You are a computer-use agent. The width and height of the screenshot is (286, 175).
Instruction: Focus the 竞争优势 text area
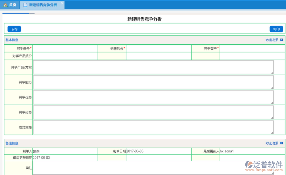click(x=153, y=97)
